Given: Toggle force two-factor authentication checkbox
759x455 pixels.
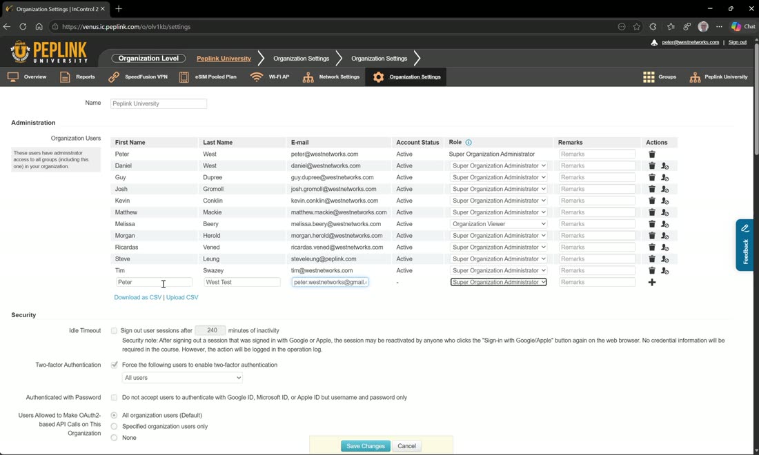Looking at the screenshot, I should pyautogui.click(x=115, y=365).
